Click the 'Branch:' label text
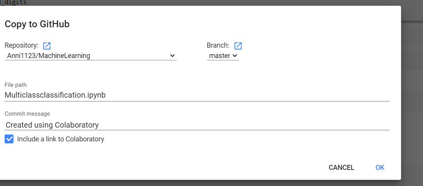Image resolution: width=423 pixels, height=186 pixels. tap(218, 46)
